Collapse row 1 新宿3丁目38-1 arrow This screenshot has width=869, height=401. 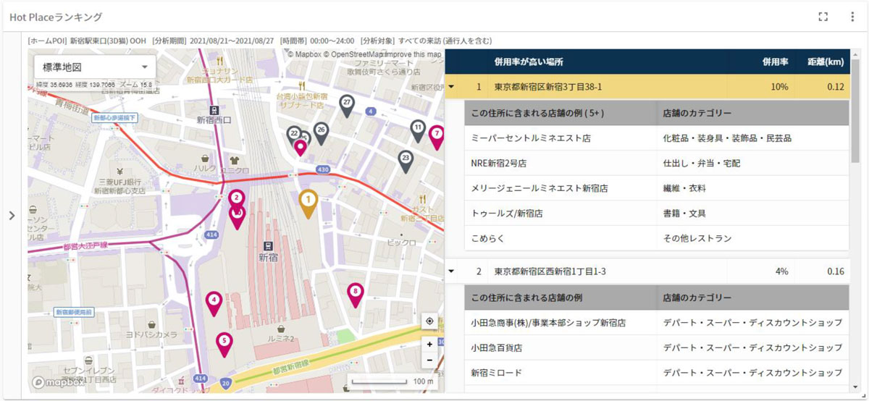(452, 88)
